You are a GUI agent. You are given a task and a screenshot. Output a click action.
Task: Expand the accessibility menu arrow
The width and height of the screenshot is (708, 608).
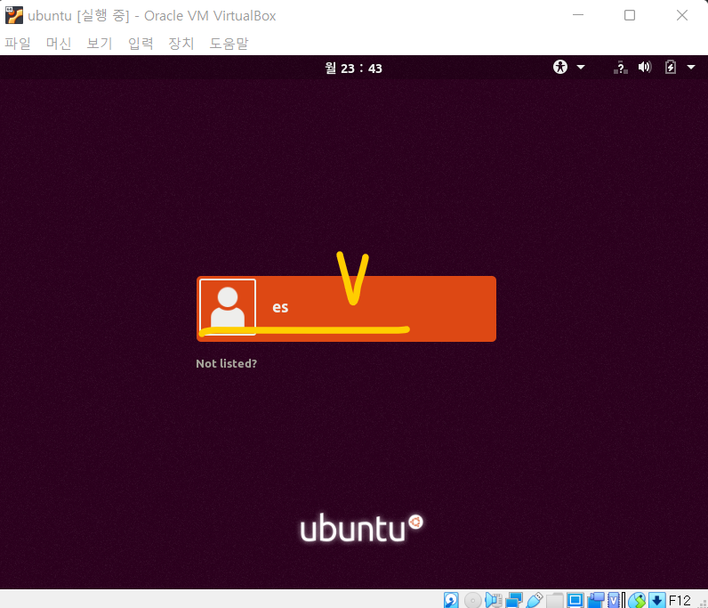pos(581,68)
